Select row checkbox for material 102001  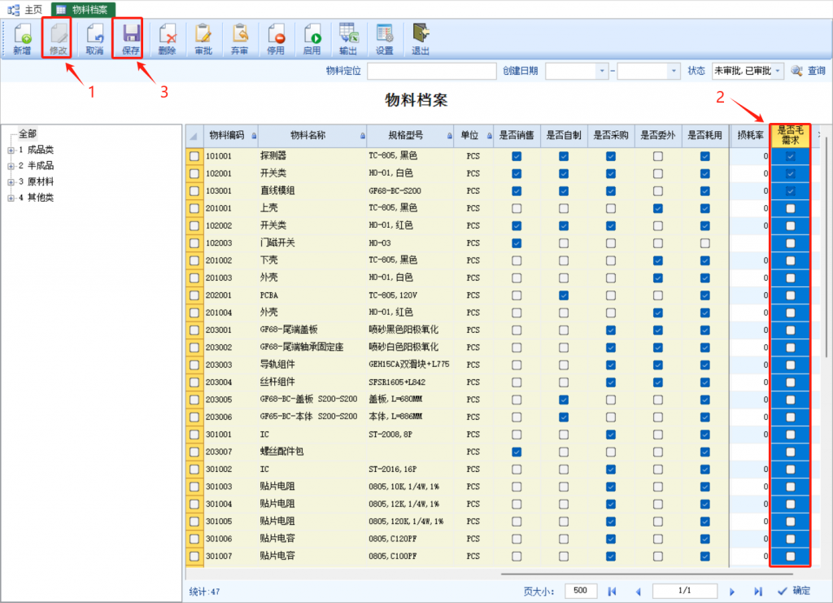(194, 173)
